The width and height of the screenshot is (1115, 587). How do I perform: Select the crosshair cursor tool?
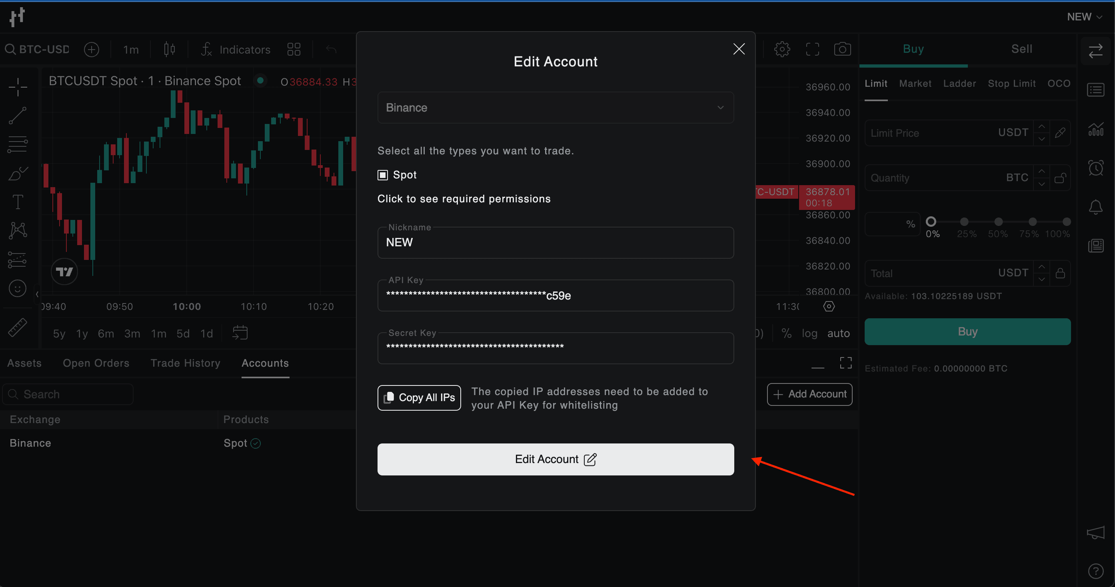coord(18,87)
